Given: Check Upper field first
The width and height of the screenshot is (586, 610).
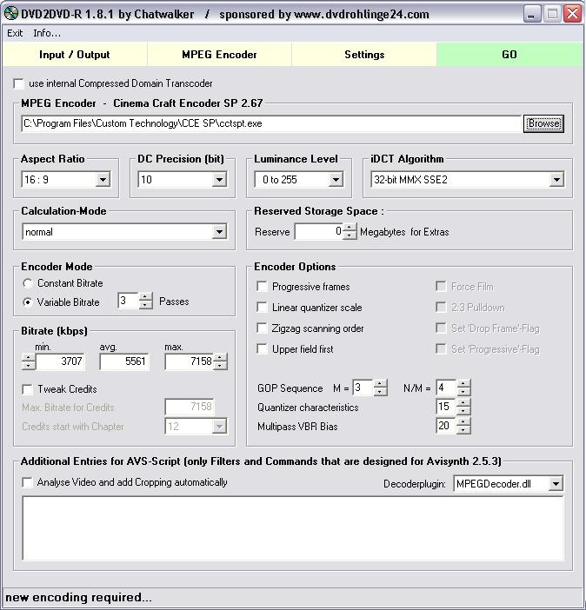Looking at the screenshot, I should (x=262, y=349).
